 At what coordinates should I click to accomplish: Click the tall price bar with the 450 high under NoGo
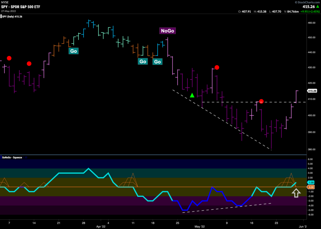[168, 47]
